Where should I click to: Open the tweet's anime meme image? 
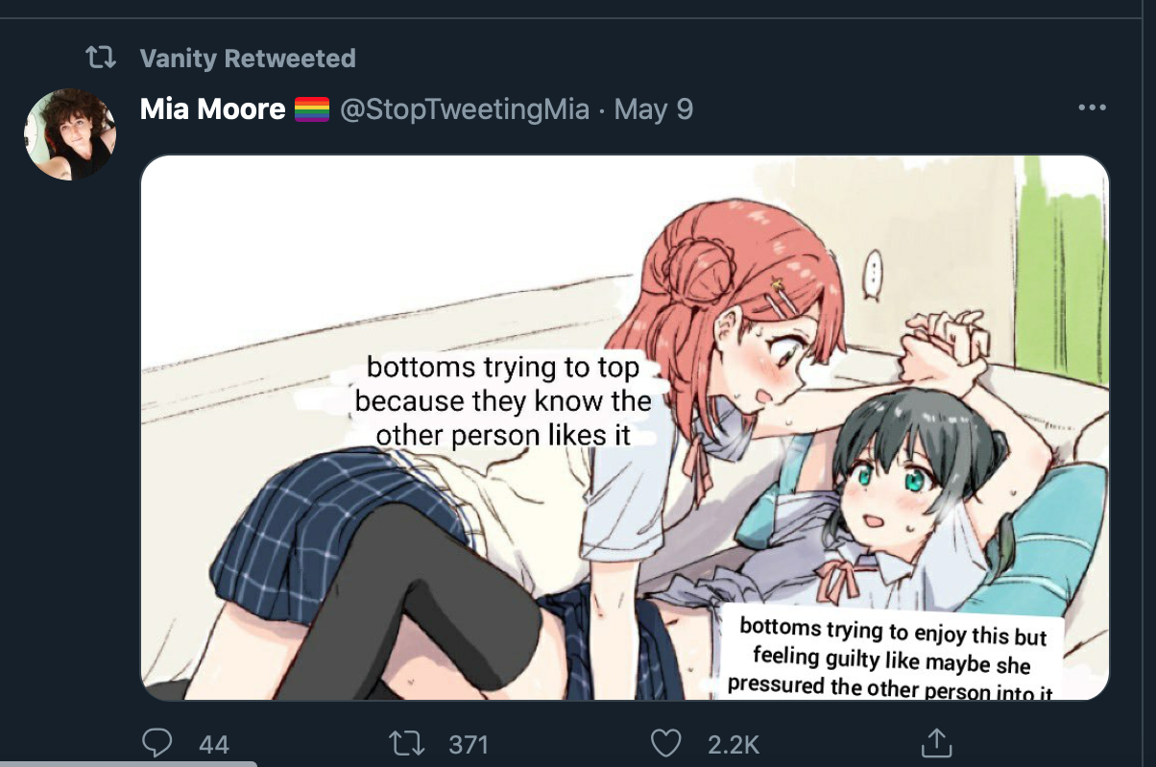coord(625,428)
